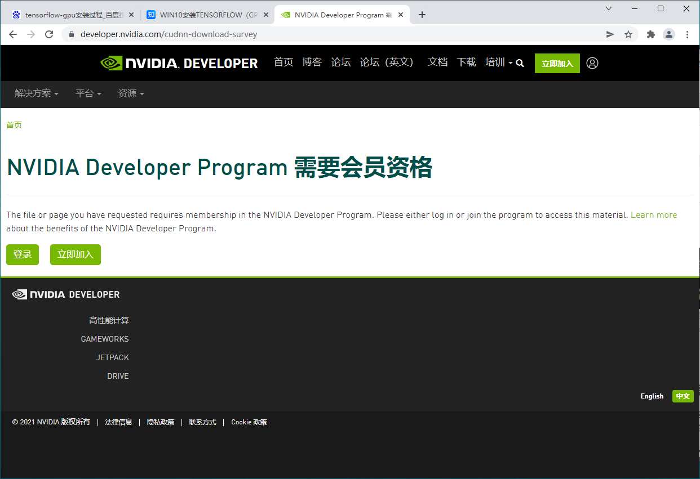Expand the 解决方案 dropdown menu
Viewport: 700px width, 479px height.
[x=36, y=93]
